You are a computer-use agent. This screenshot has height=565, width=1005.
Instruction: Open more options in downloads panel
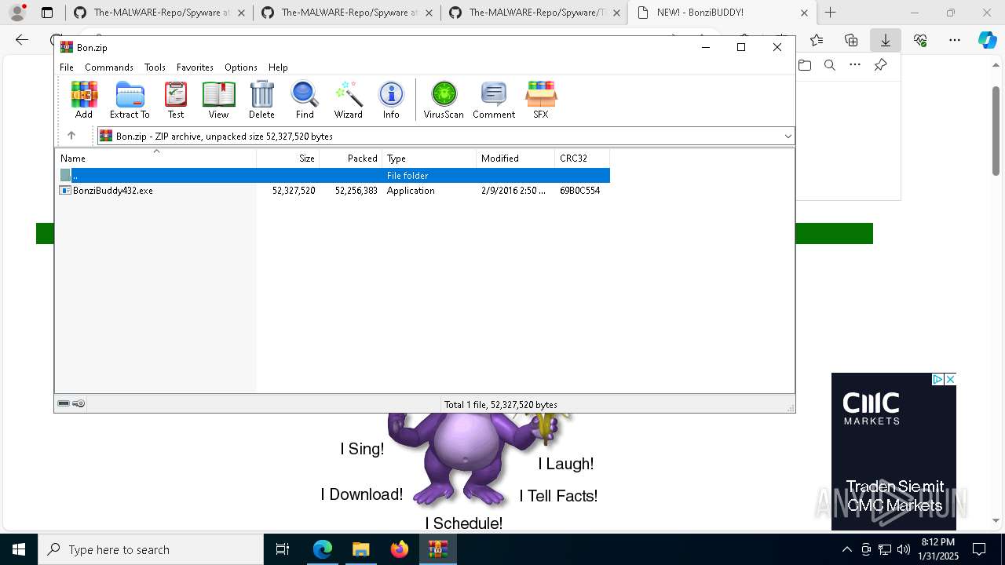click(855, 65)
